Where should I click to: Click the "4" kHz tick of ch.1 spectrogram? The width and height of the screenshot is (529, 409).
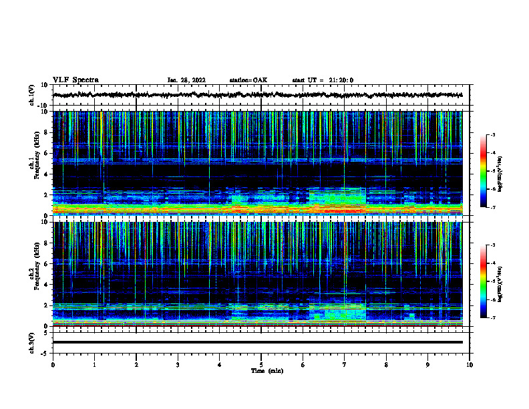point(46,174)
